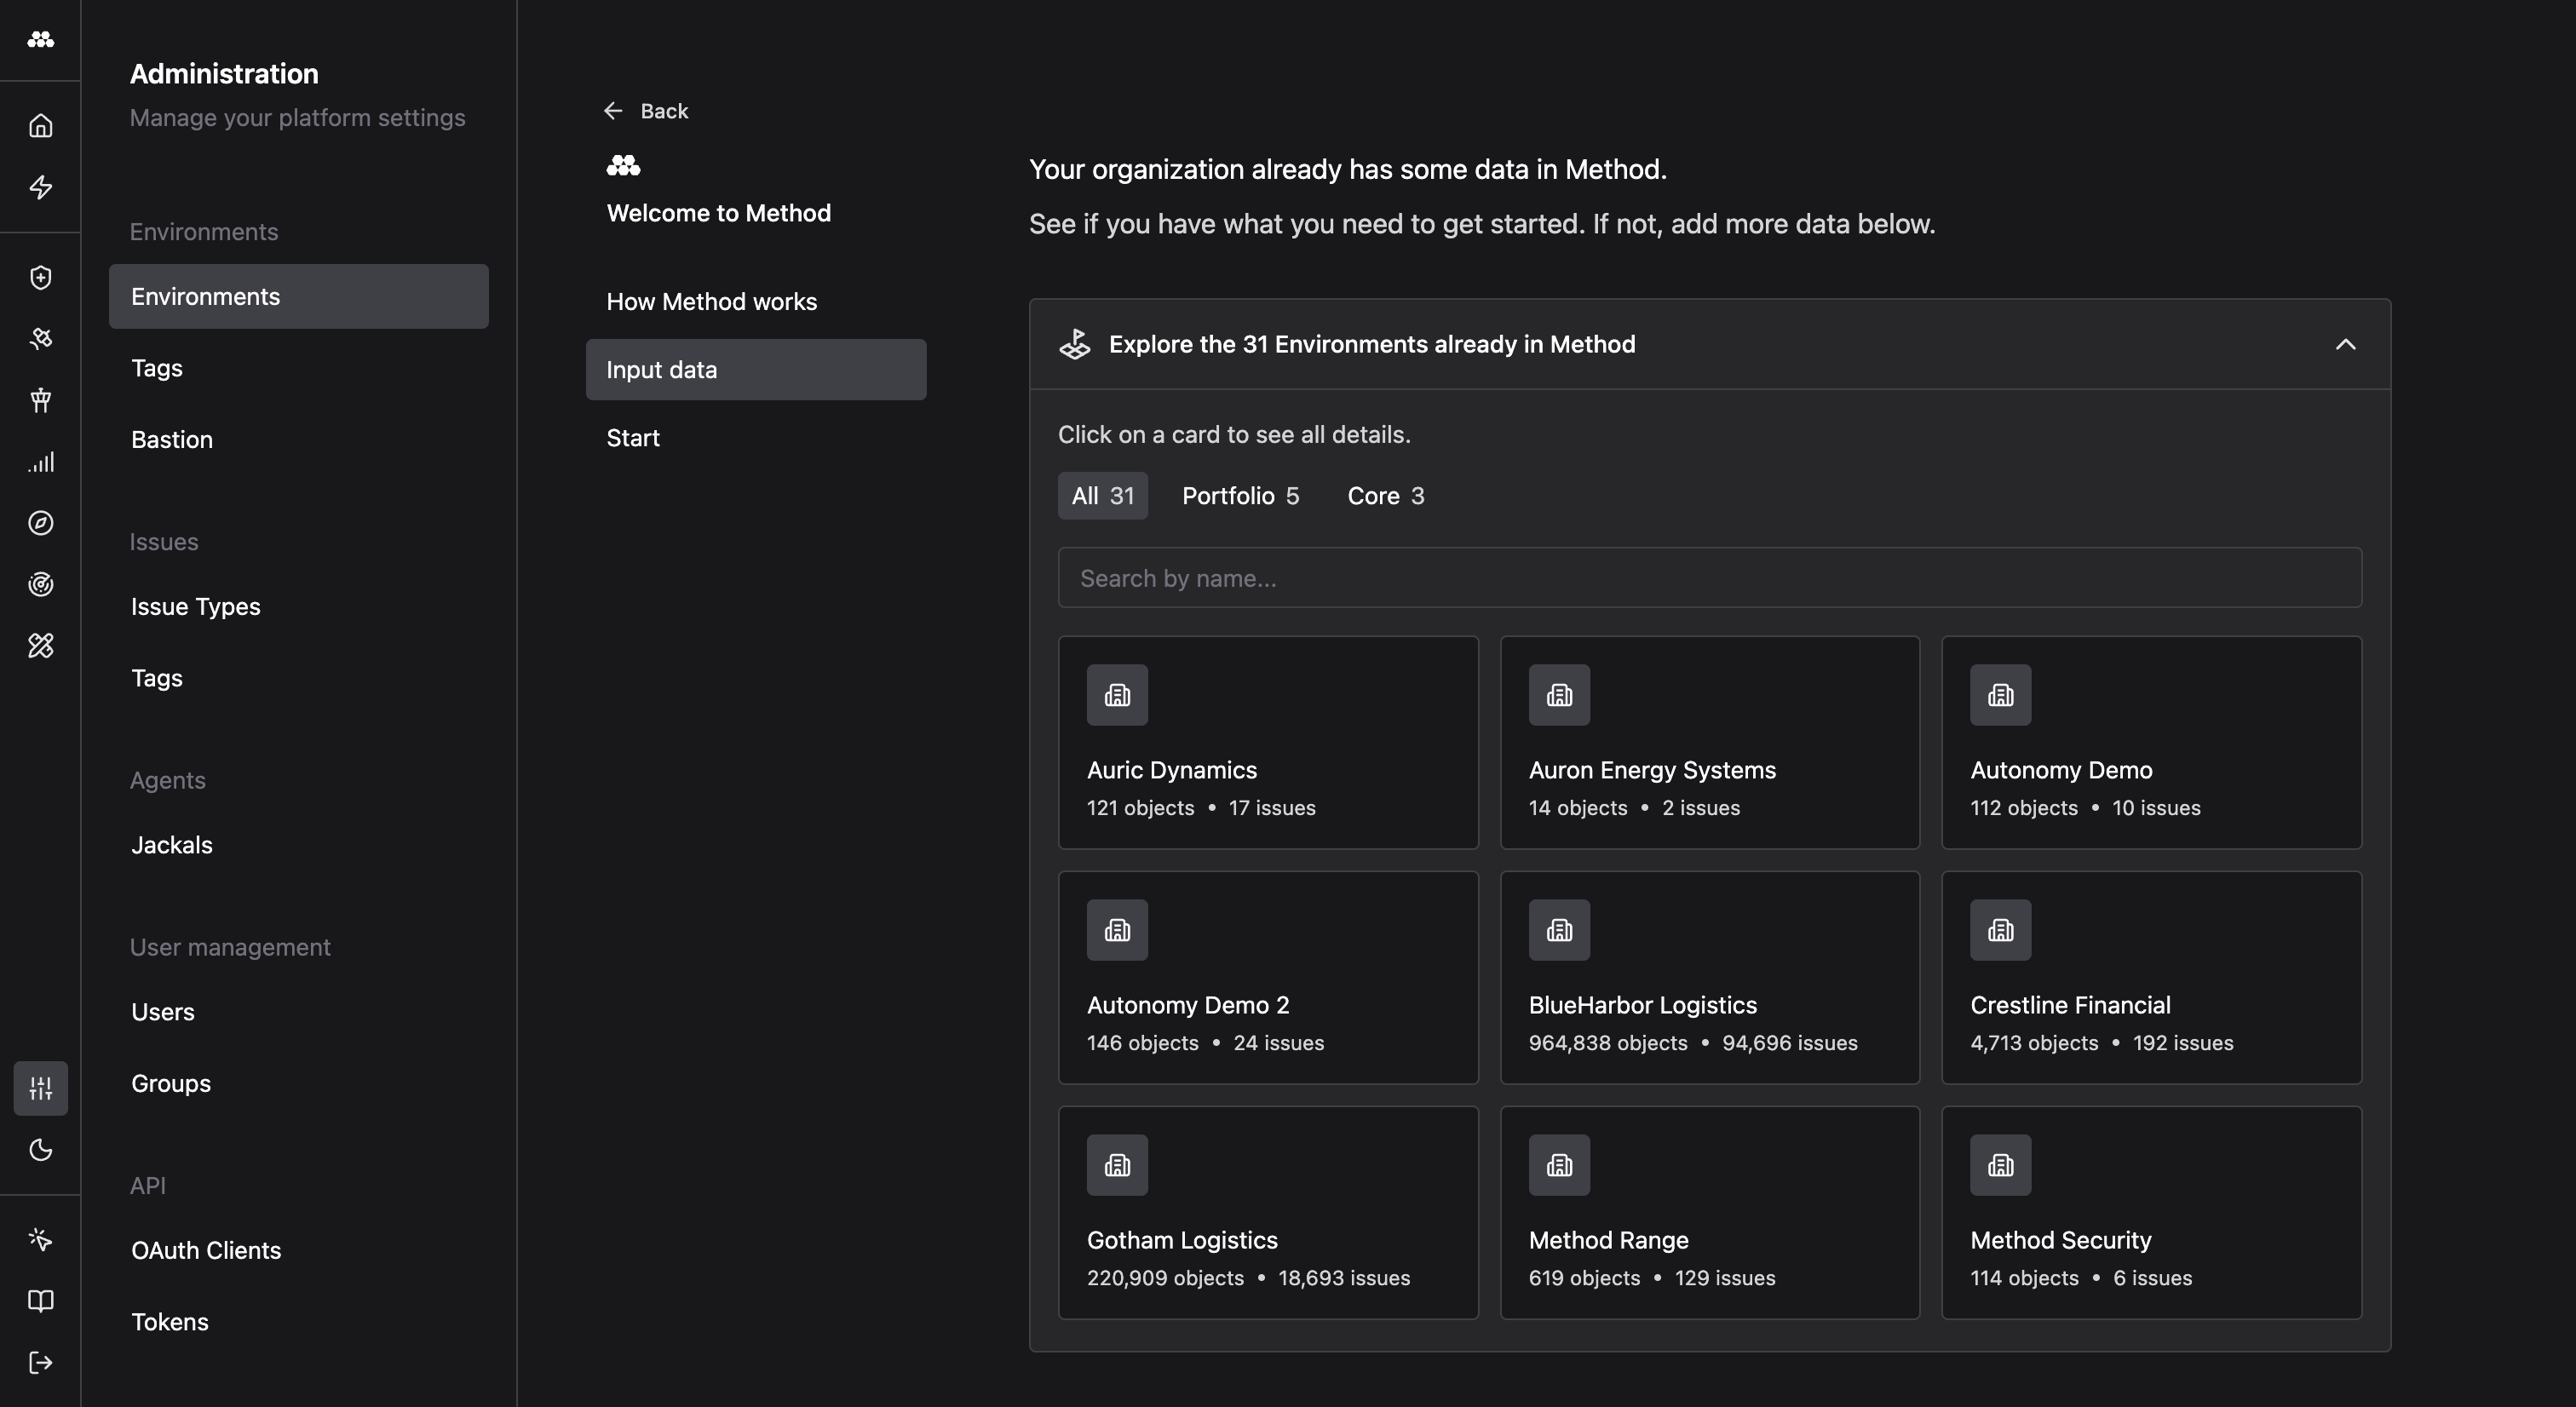
Task: Open the Auron Energy Systems card title
Action: tap(1652, 770)
